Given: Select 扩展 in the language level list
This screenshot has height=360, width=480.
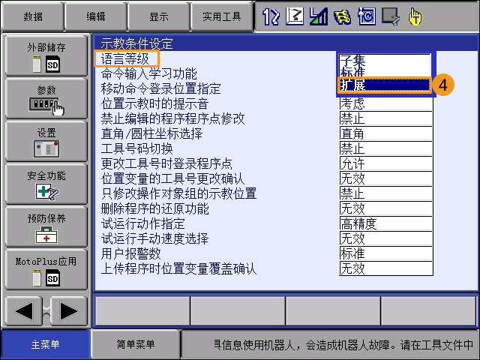Looking at the screenshot, I should [385, 85].
